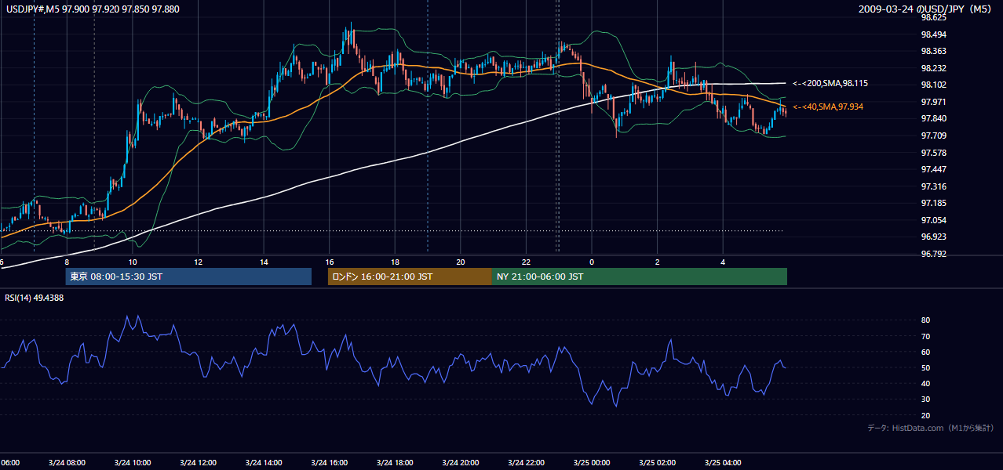The image size is (1003, 470).
Task: Click price axis value 97.054
Action: [933, 221]
